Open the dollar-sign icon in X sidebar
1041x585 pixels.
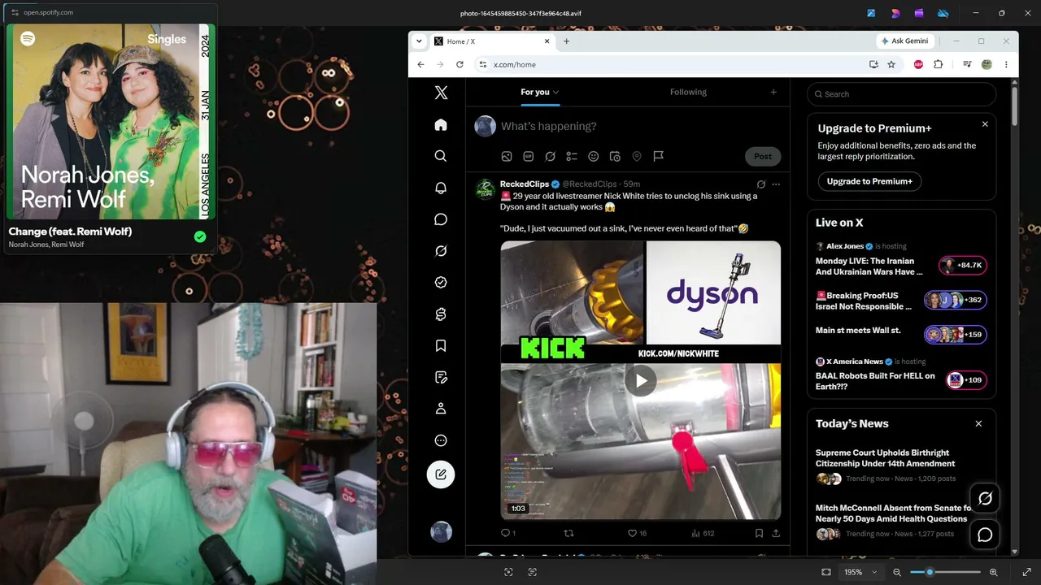coord(441,314)
